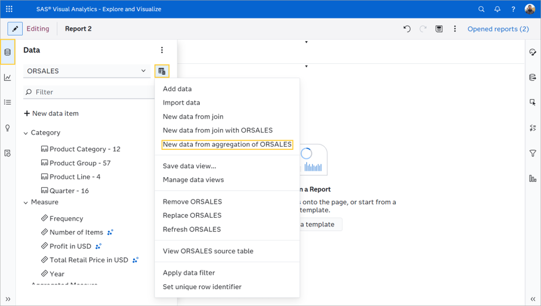Select Total Retail Price in USD
This screenshot has height=306, width=541.
pyautogui.click(x=84, y=260)
